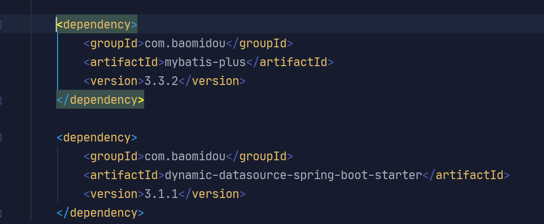The image size is (544, 224).
Task: Click fold-end marker of first dependency block
Action: 1,100
